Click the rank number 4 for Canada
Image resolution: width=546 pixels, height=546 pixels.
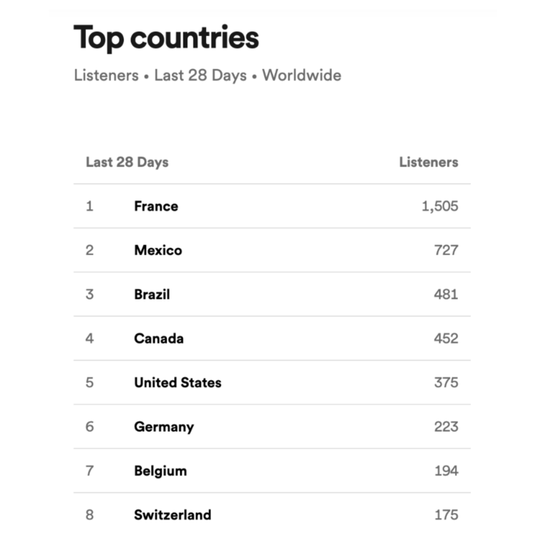89,338
